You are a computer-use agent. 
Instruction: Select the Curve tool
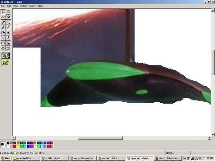click(8, 38)
